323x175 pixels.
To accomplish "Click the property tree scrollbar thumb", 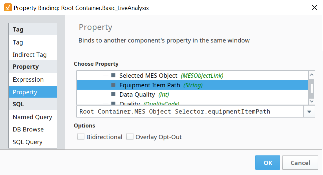I will (x=311, y=88).
